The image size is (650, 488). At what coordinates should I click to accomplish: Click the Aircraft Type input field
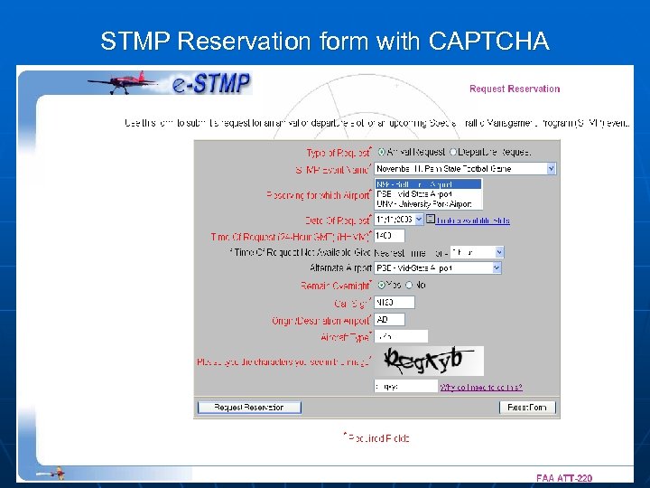(401, 336)
